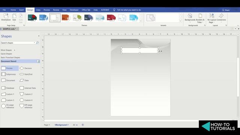
Task: Switch to the Review ribbon tab
Action: 56,10
